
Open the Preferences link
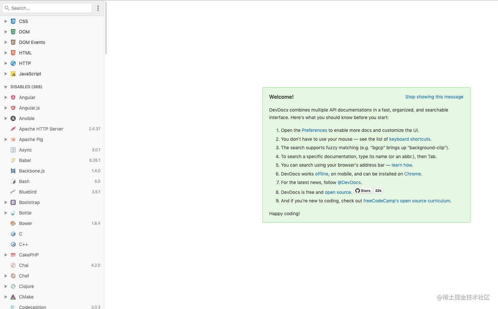point(314,130)
